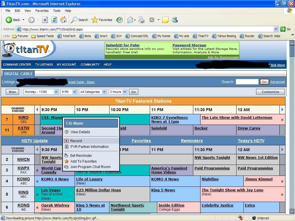Open the Messenger people icon

(175, 20)
